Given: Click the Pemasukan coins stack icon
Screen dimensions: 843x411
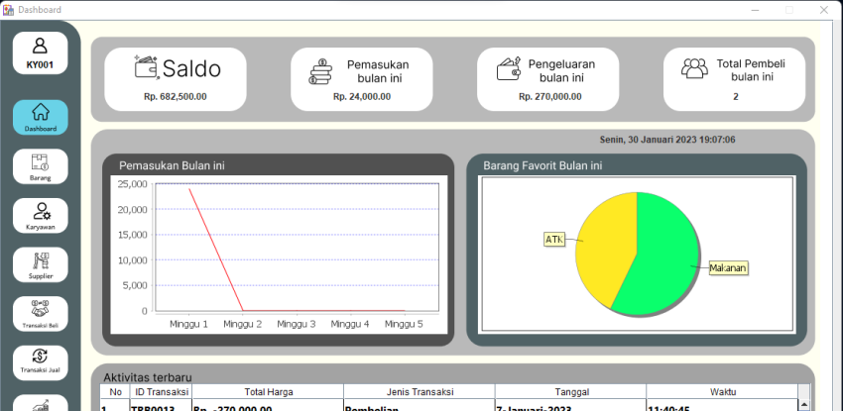Looking at the screenshot, I should pyautogui.click(x=320, y=72).
